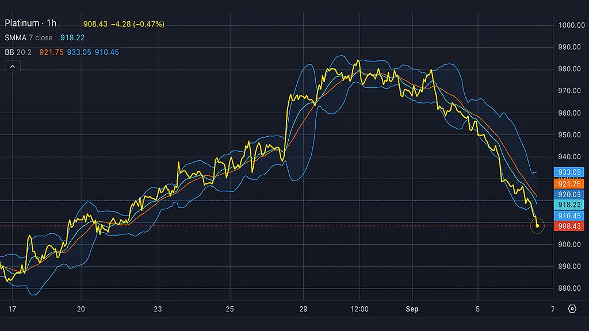Screen dimensions: 589x331
Task: Click the BB lower value 910.45 in legend
Action: (106, 52)
